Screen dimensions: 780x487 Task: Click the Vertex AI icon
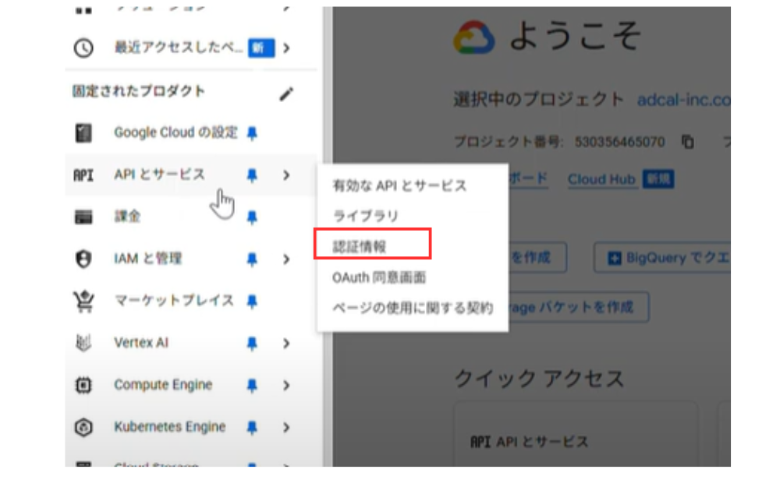(83, 343)
